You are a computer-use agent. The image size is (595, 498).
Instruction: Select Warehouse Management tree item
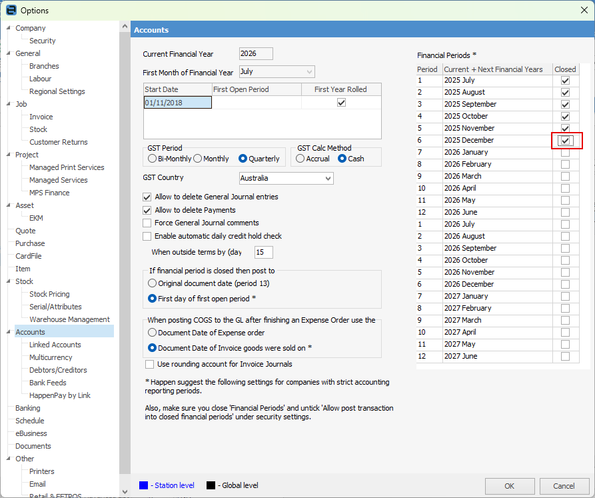tap(69, 319)
